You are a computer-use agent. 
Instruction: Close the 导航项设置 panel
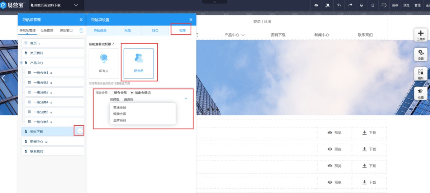(191, 20)
